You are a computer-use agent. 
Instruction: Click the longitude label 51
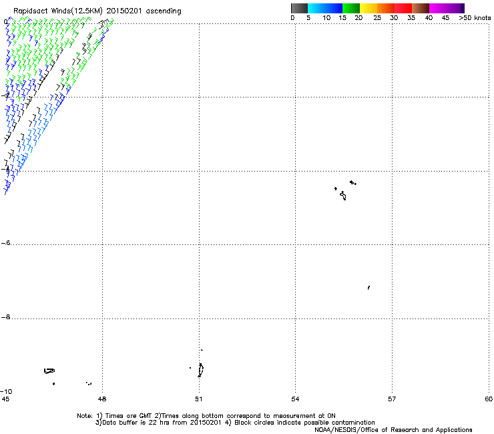(x=198, y=399)
